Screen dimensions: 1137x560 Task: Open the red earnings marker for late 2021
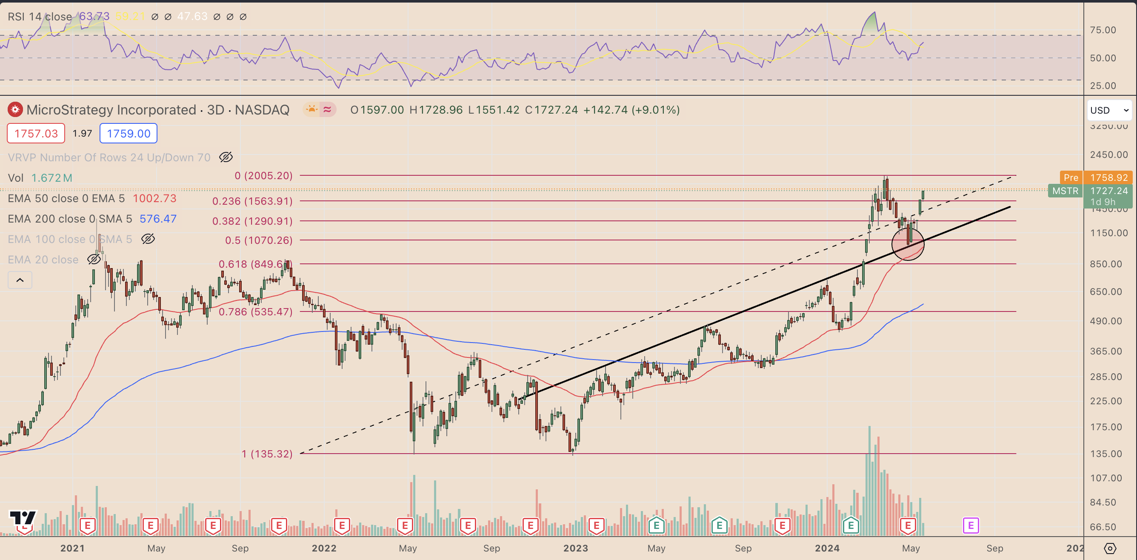click(279, 526)
